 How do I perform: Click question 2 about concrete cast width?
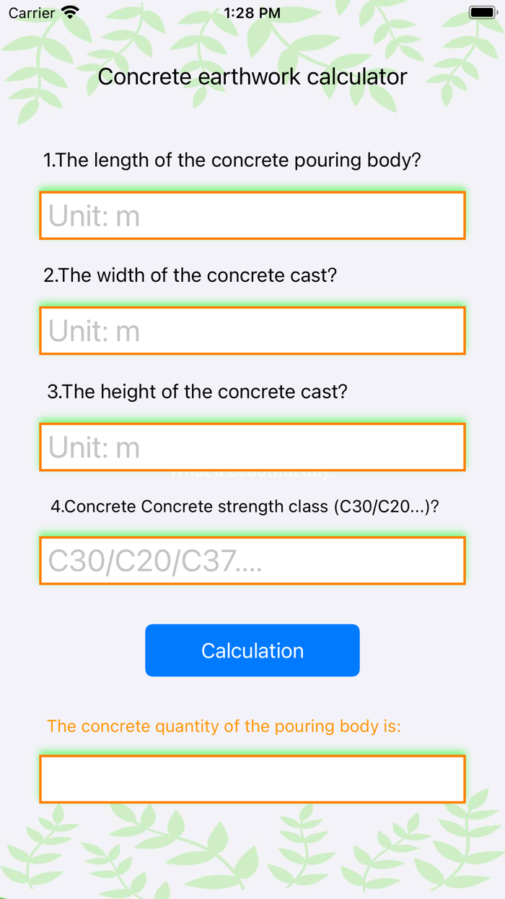click(189, 275)
